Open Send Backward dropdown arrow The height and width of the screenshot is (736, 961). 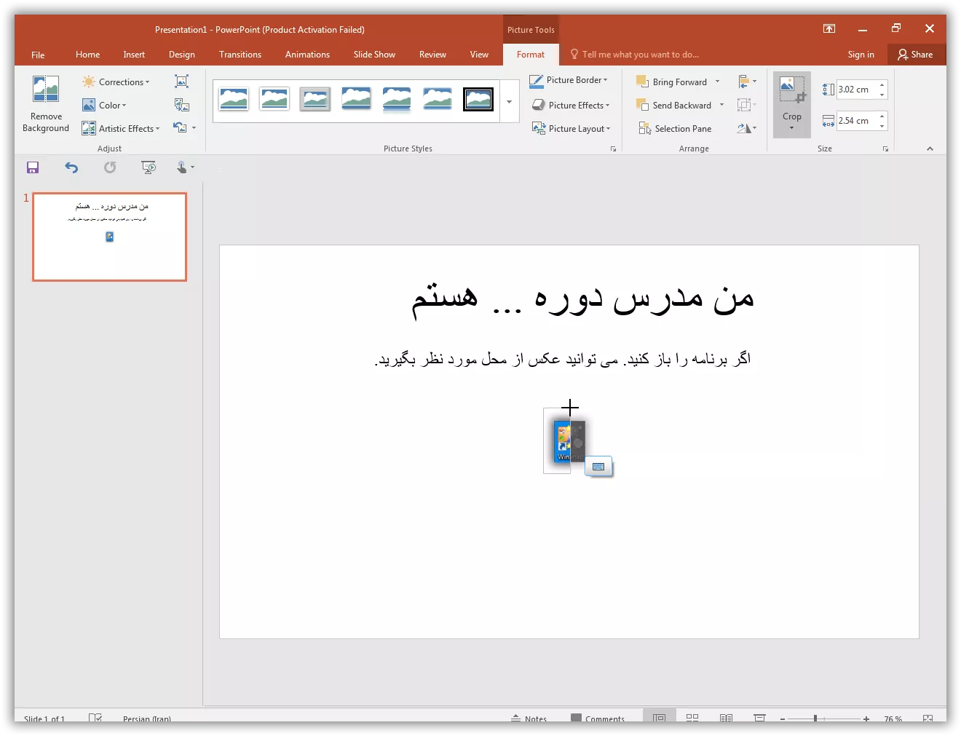click(x=721, y=105)
